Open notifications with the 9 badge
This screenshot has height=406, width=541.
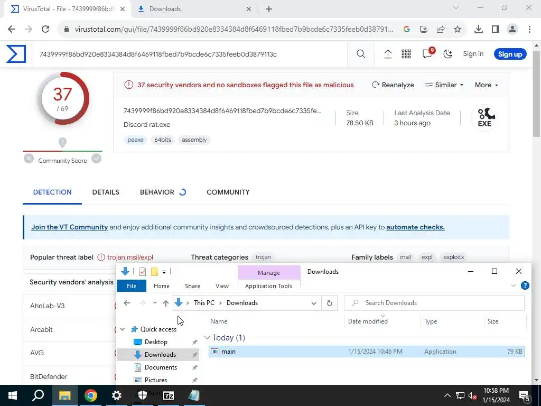point(428,53)
